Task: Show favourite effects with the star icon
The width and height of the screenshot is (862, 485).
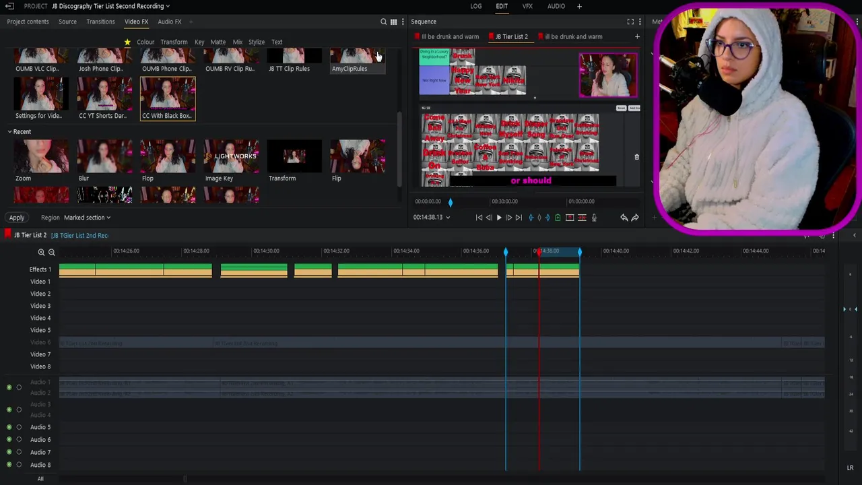Action: (127, 42)
